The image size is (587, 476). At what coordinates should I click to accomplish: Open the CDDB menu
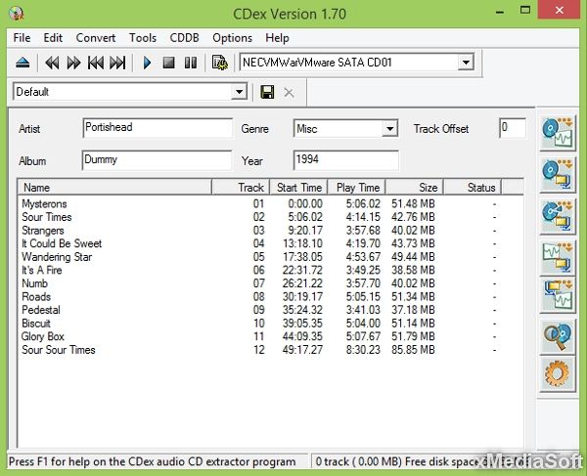click(184, 38)
